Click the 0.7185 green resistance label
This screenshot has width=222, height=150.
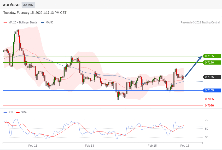(212, 56)
